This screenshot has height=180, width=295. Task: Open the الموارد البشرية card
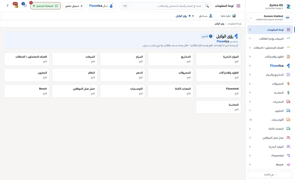[x=218, y=59]
